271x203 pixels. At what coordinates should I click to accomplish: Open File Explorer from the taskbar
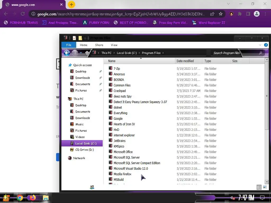point(46,198)
